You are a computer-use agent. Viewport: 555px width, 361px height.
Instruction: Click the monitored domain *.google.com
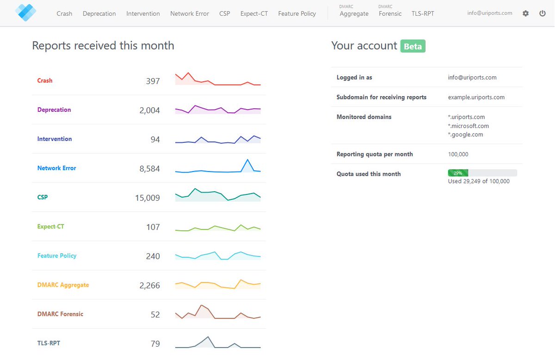tap(466, 135)
